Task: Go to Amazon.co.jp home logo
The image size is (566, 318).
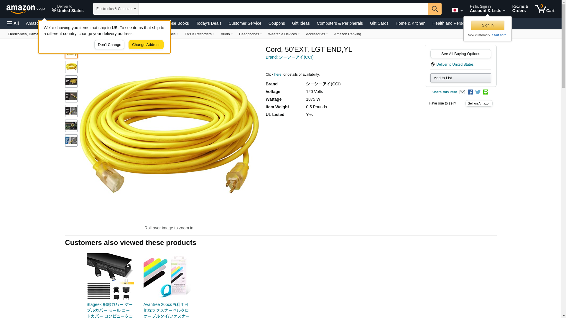Action: [x=26, y=9]
